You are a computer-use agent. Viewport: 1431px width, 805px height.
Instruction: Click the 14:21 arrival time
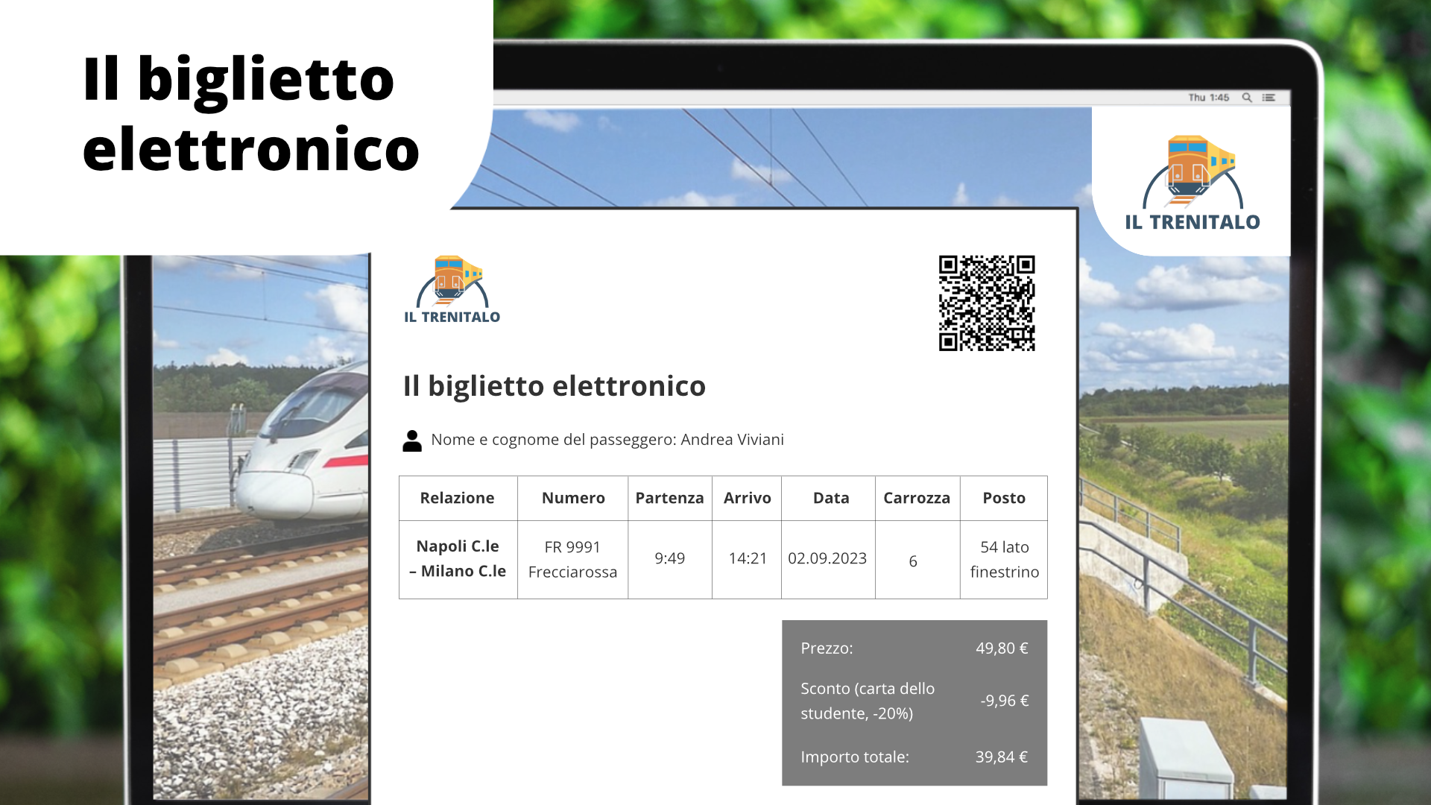click(748, 558)
